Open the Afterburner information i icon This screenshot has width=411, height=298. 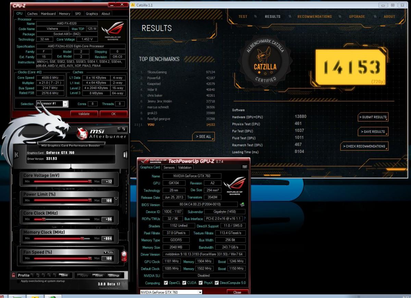[125, 155]
